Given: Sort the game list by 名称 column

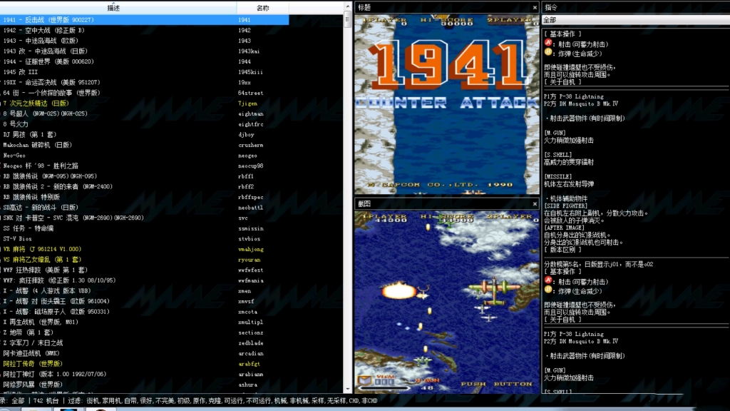Looking at the screenshot, I should pyautogui.click(x=262, y=8).
